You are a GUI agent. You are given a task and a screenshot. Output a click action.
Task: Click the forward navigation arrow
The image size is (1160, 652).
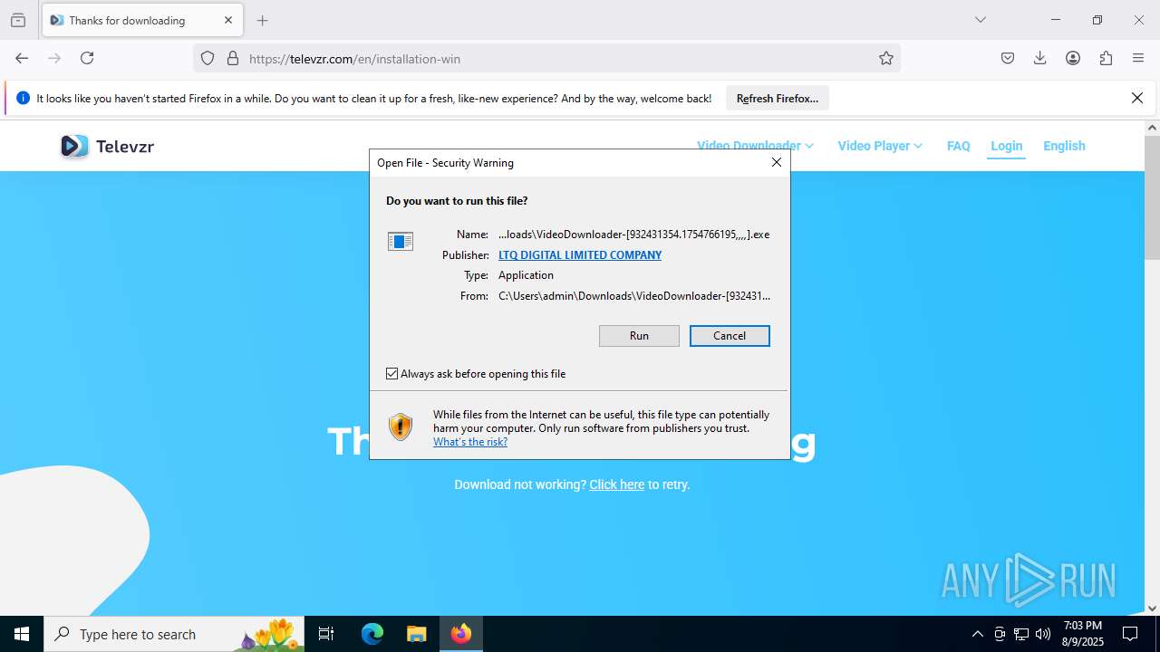point(54,58)
